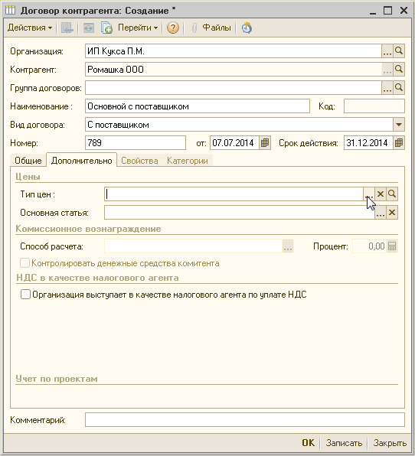
Task: Open the Действия dropdown menu
Action: coord(30,28)
